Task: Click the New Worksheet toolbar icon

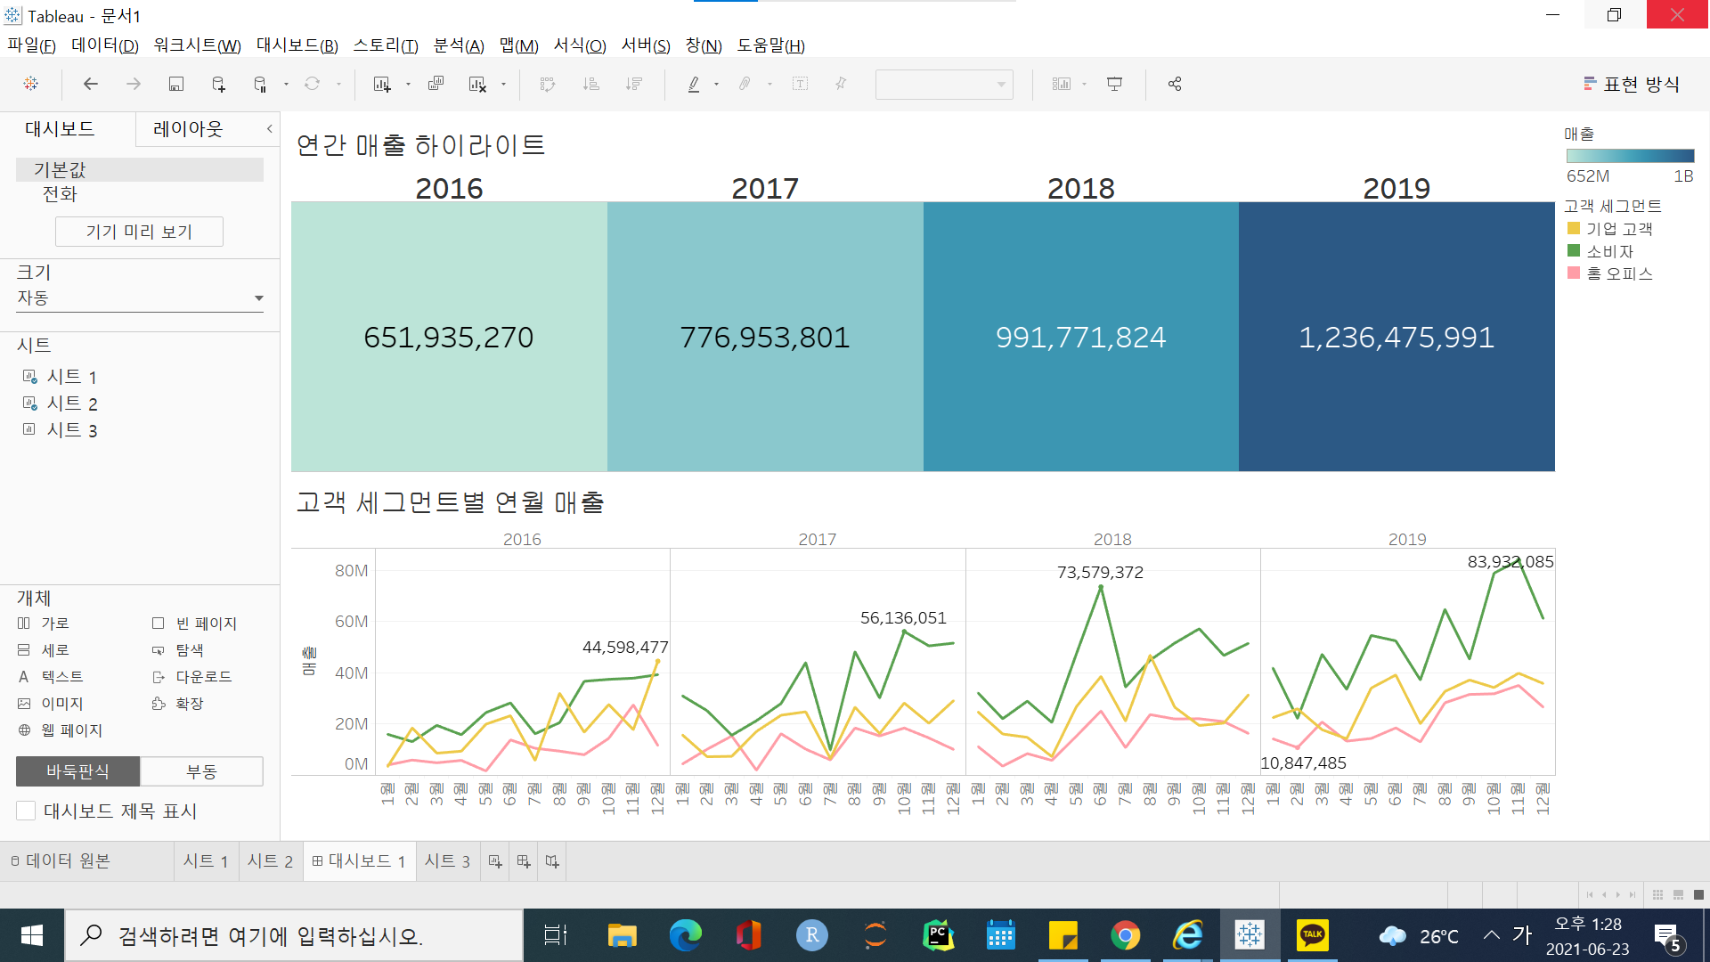Action: pyautogui.click(x=382, y=84)
